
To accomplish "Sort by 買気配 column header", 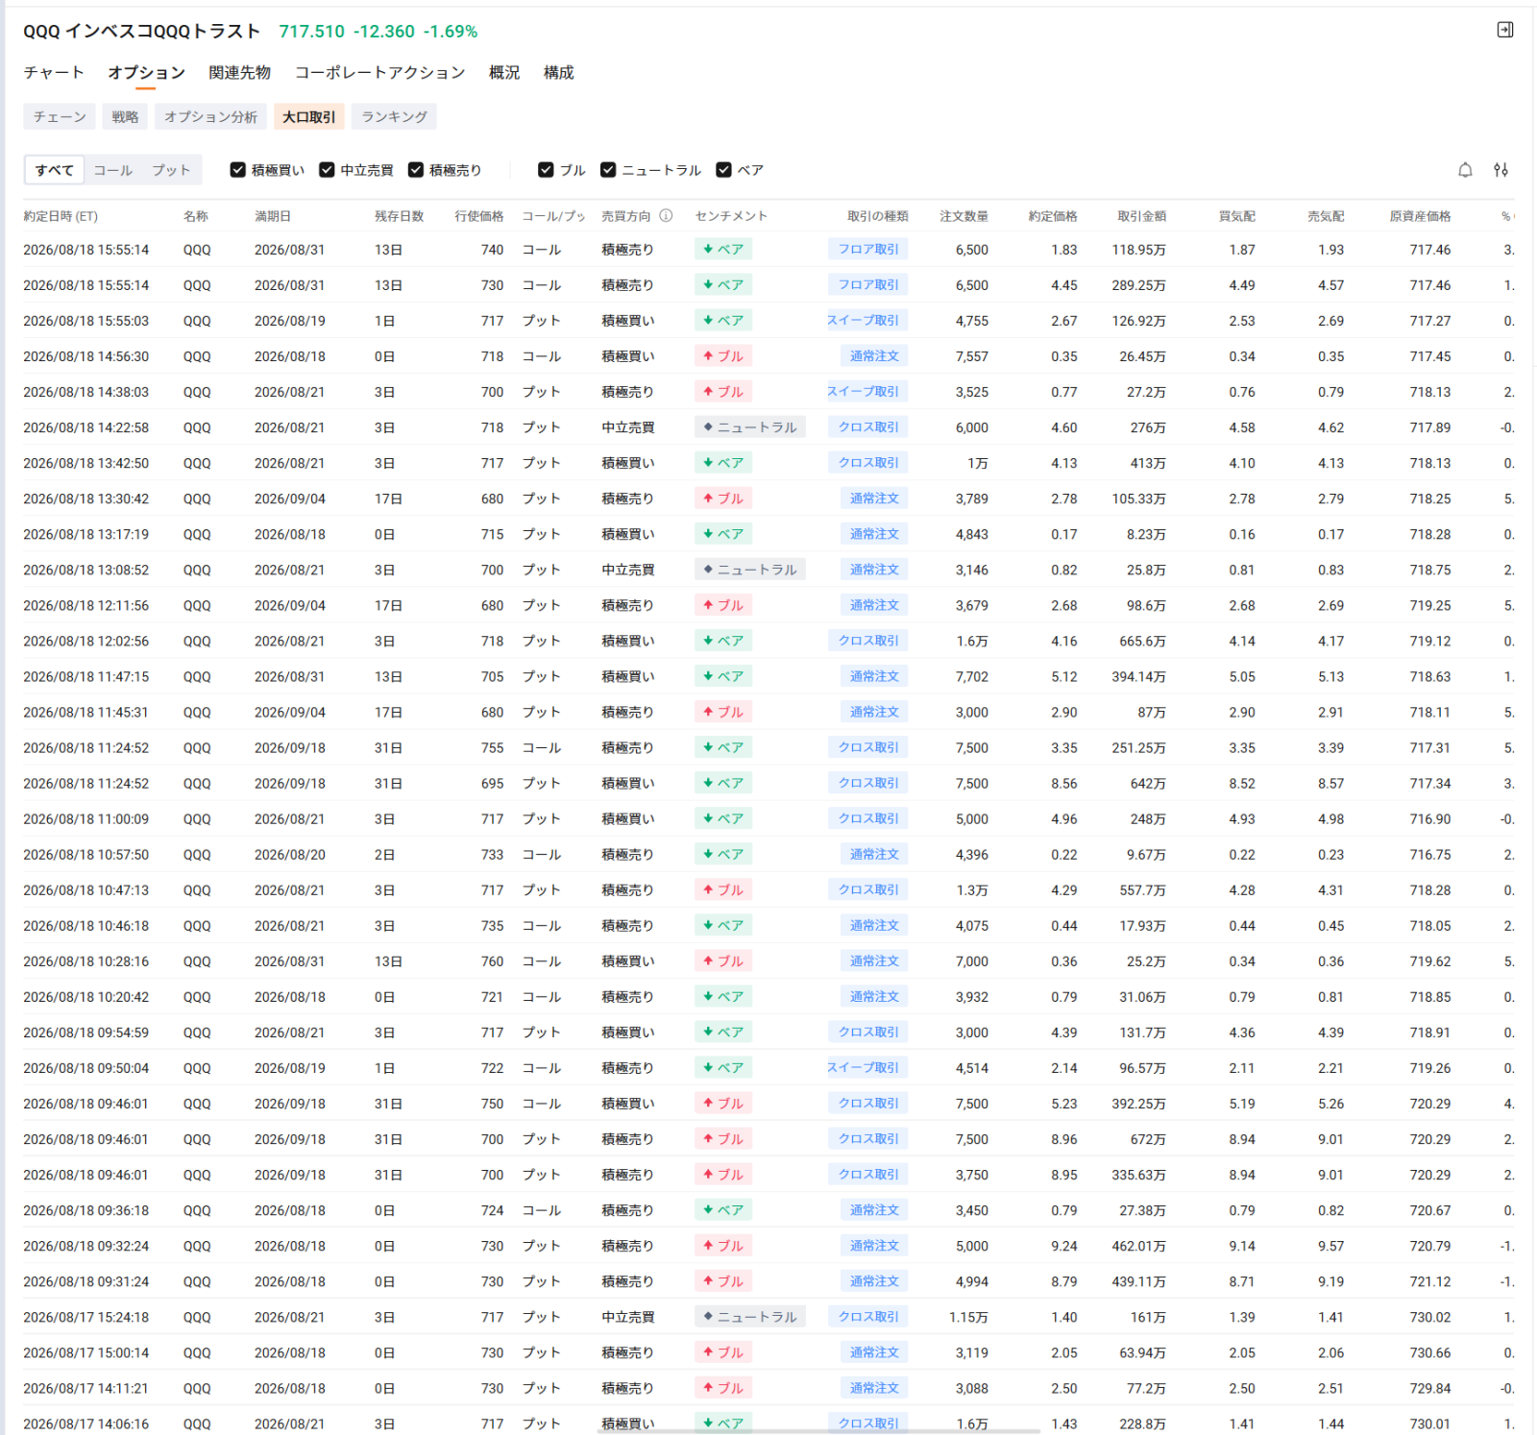I will click(1236, 216).
